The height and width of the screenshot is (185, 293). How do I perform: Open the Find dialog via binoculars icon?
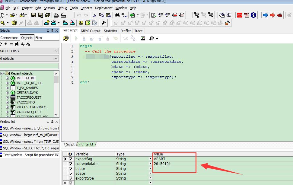(118, 14)
